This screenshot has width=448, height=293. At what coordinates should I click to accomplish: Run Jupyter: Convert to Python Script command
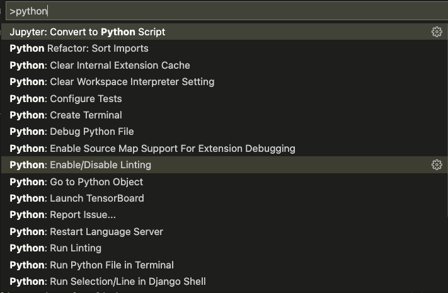tap(224, 32)
